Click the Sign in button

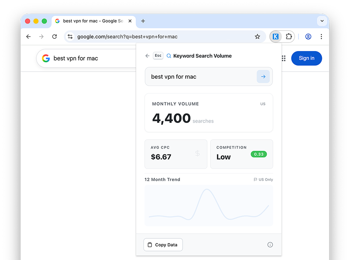pos(307,58)
